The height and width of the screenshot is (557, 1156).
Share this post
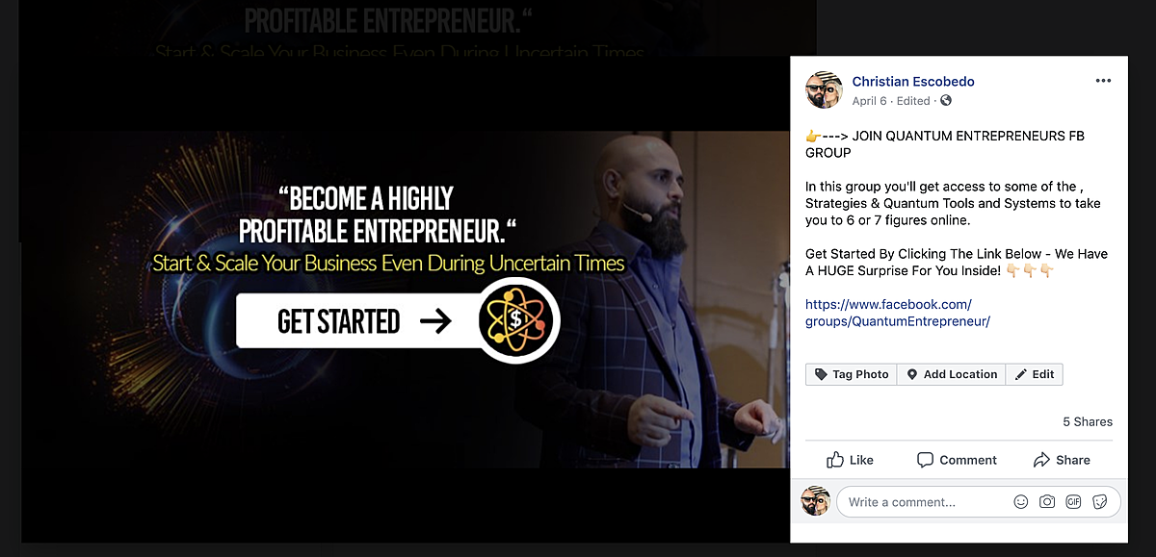(x=1062, y=460)
